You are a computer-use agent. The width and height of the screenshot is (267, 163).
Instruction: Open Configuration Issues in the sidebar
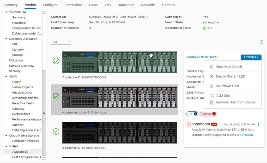pos(26,28)
